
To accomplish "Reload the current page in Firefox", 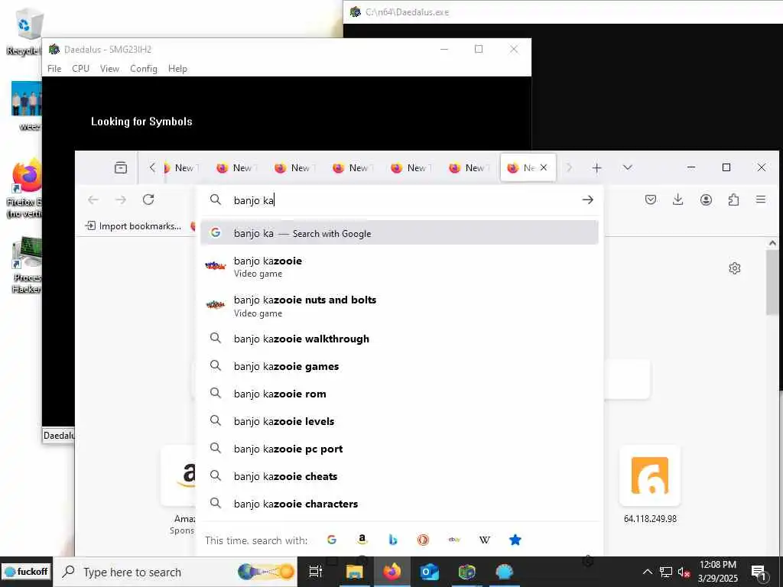I will (x=148, y=199).
